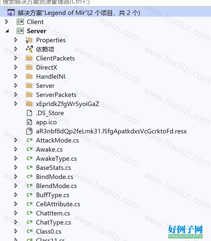Click the resx resource file icon

point(29,131)
